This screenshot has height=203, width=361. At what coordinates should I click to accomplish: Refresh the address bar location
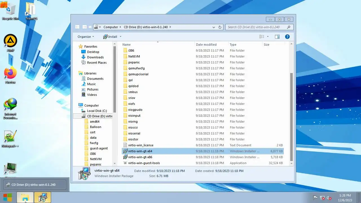pos(220,27)
